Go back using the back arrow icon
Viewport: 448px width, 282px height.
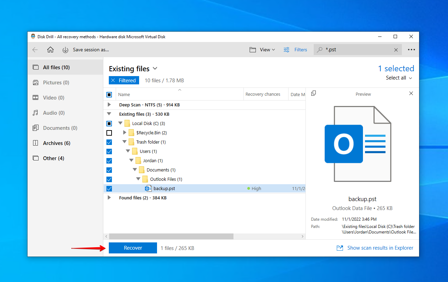point(35,50)
